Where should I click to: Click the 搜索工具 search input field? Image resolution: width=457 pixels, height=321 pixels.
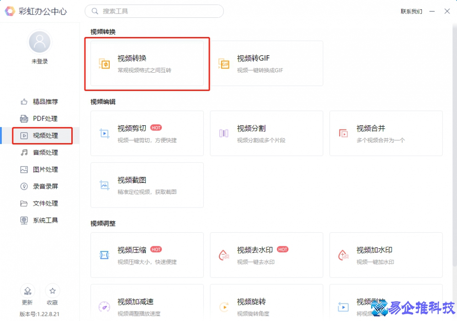pyautogui.click(x=154, y=11)
